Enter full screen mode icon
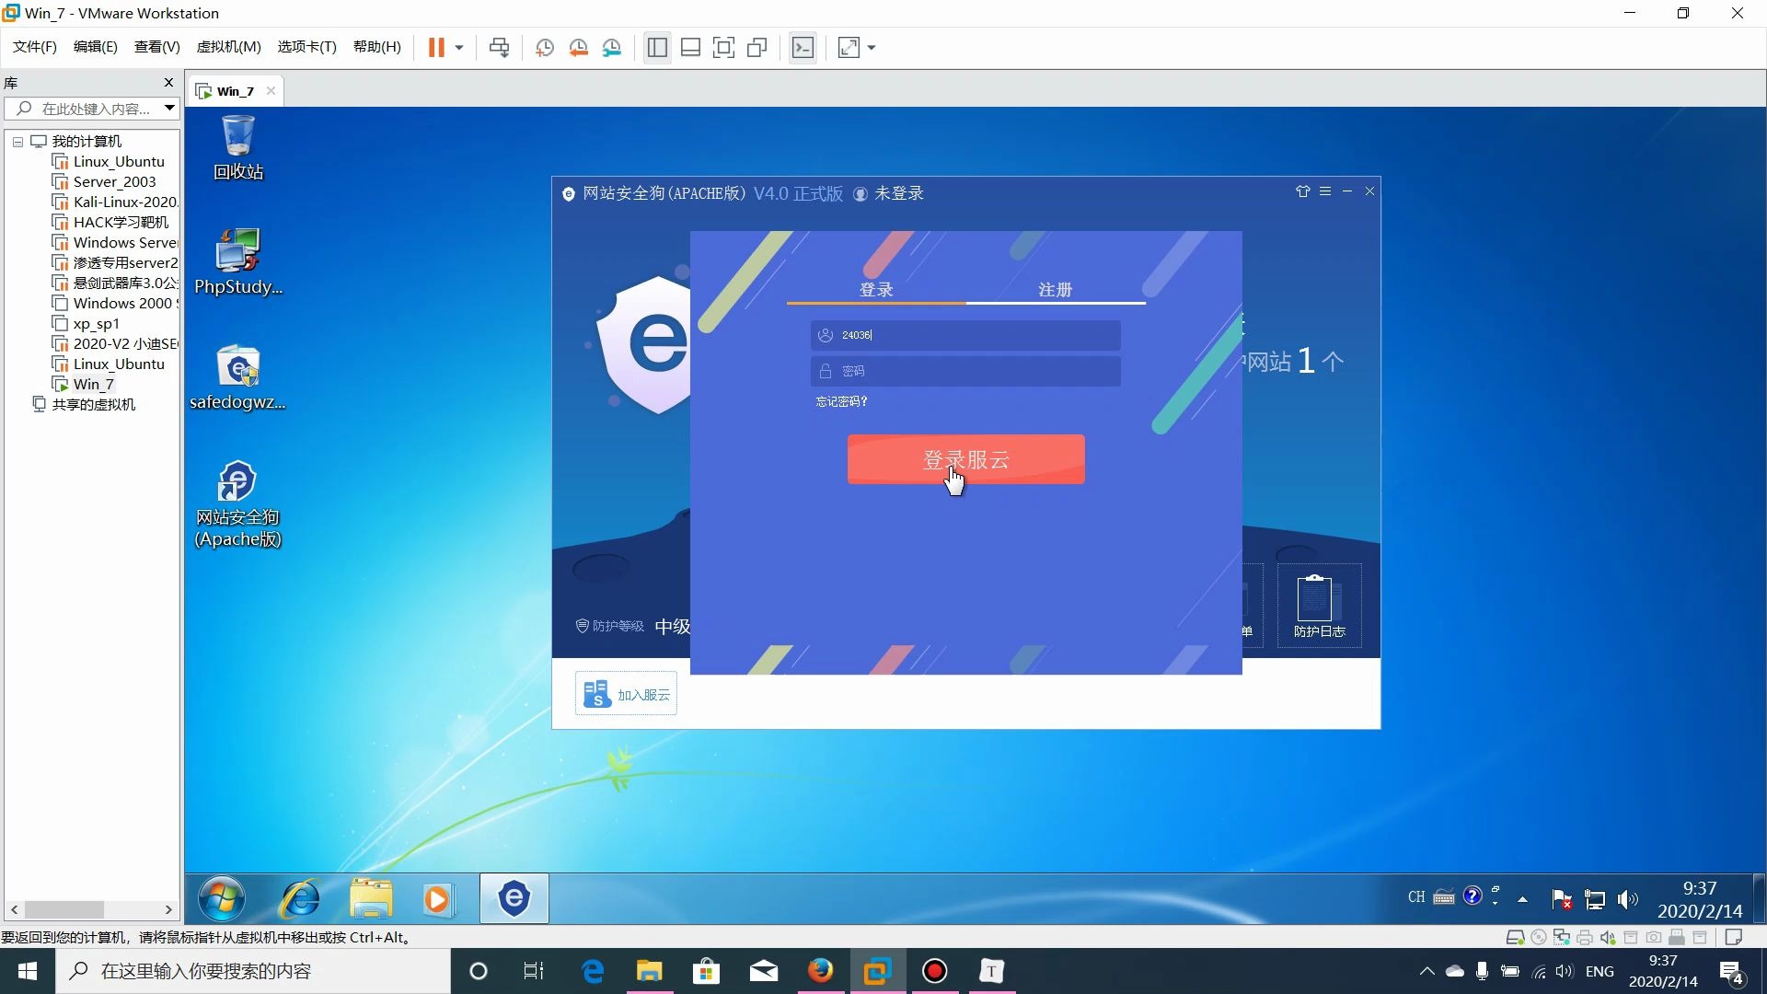This screenshot has width=1767, height=994. coord(723,47)
